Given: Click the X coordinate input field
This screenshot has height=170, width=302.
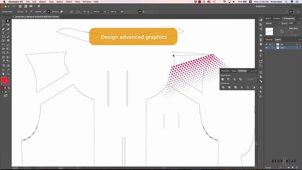Looking at the screenshot, I should click(98, 12).
